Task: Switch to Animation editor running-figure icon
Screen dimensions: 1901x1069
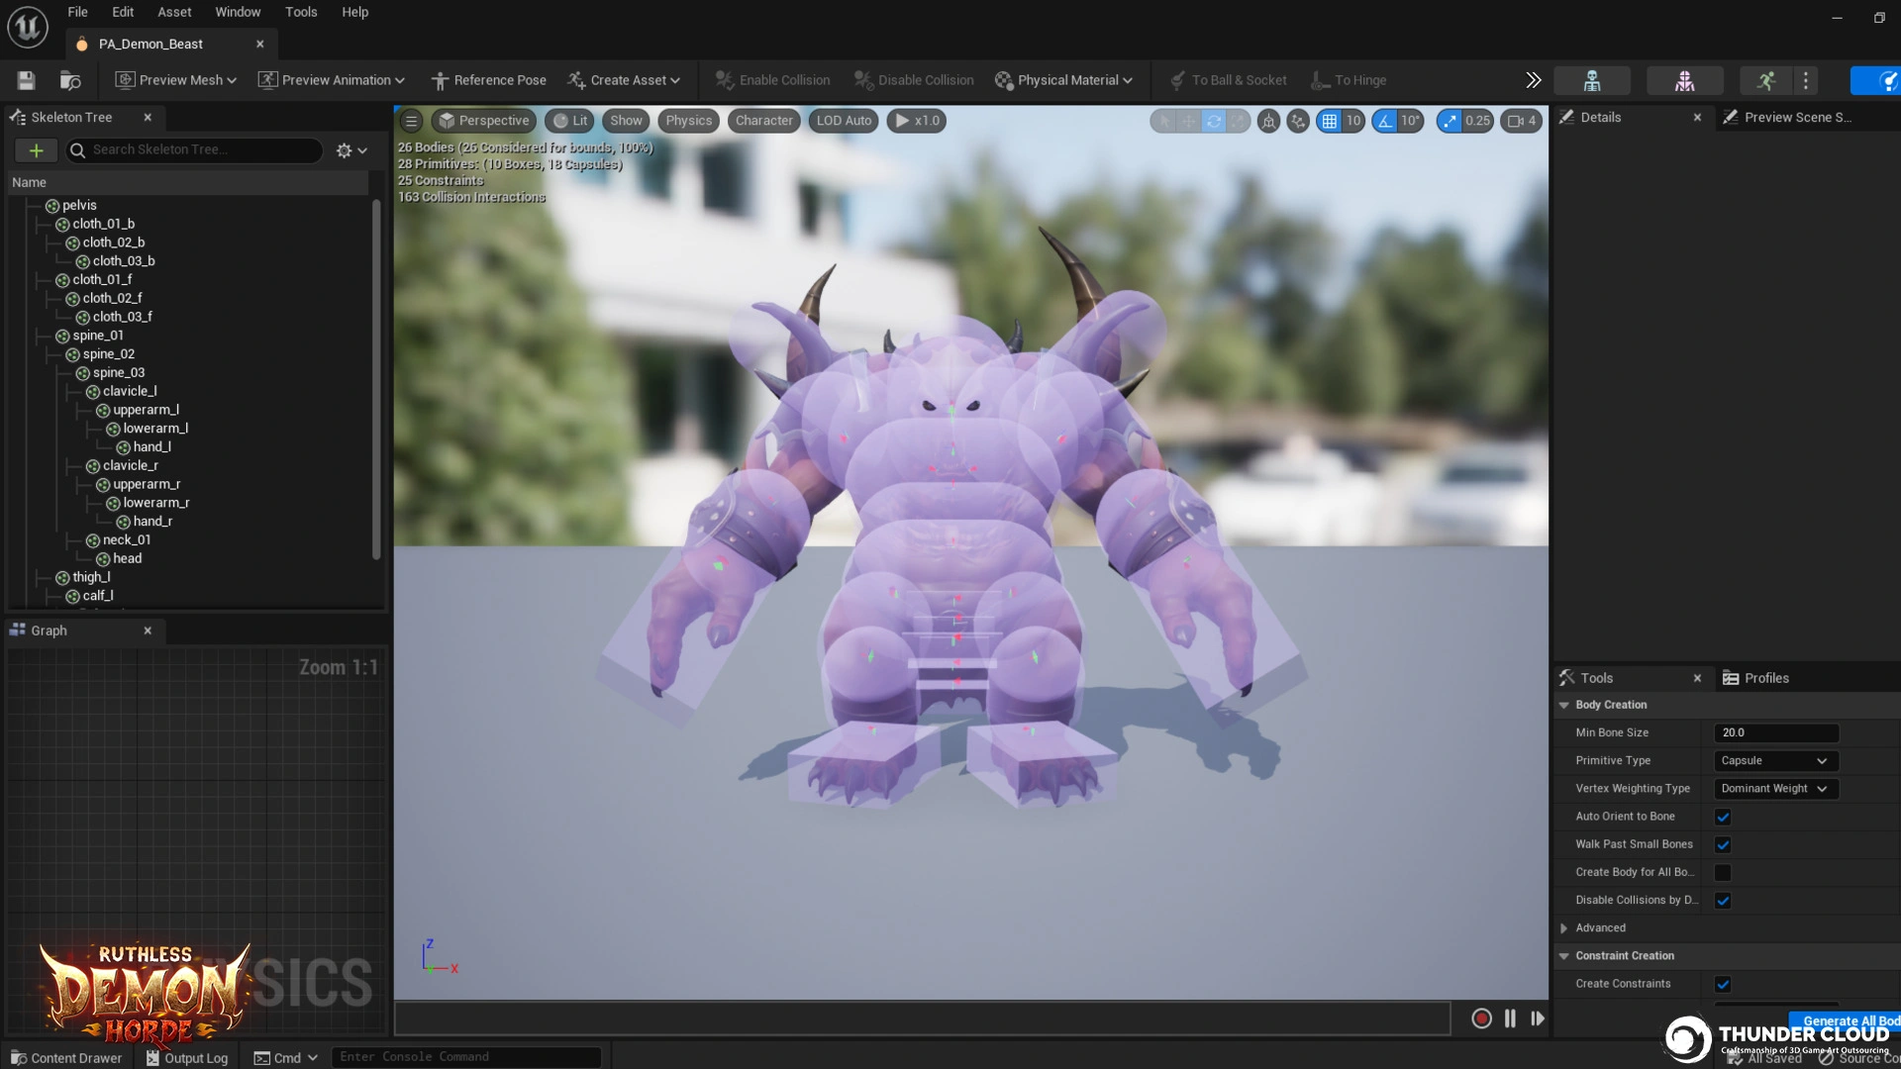Action: pyautogui.click(x=1766, y=80)
